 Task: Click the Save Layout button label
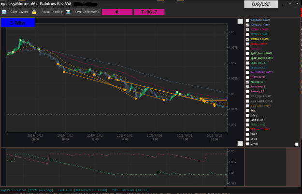(x=19, y=12)
